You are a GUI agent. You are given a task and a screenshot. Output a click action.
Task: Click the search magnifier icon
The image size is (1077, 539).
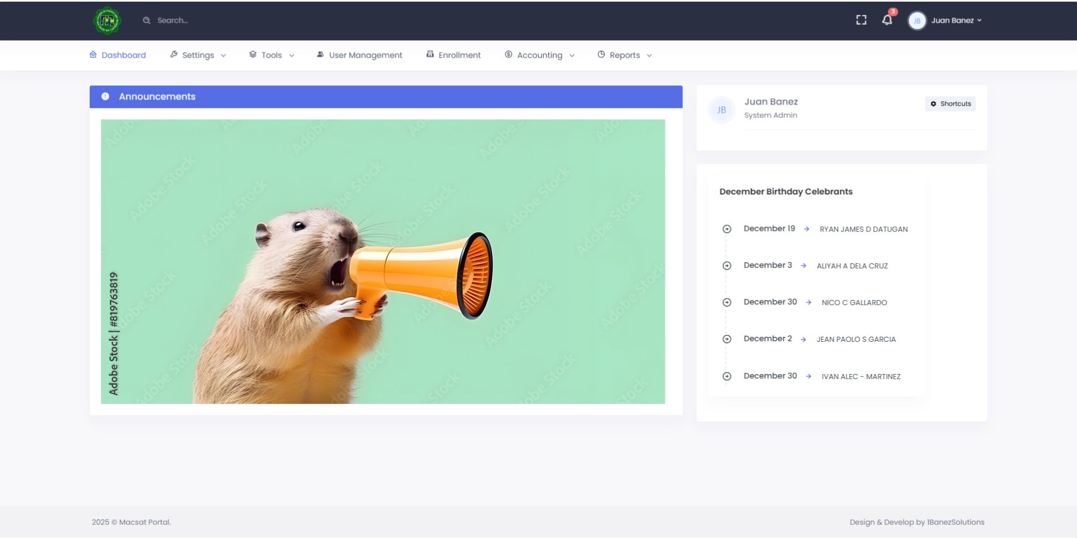point(146,20)
